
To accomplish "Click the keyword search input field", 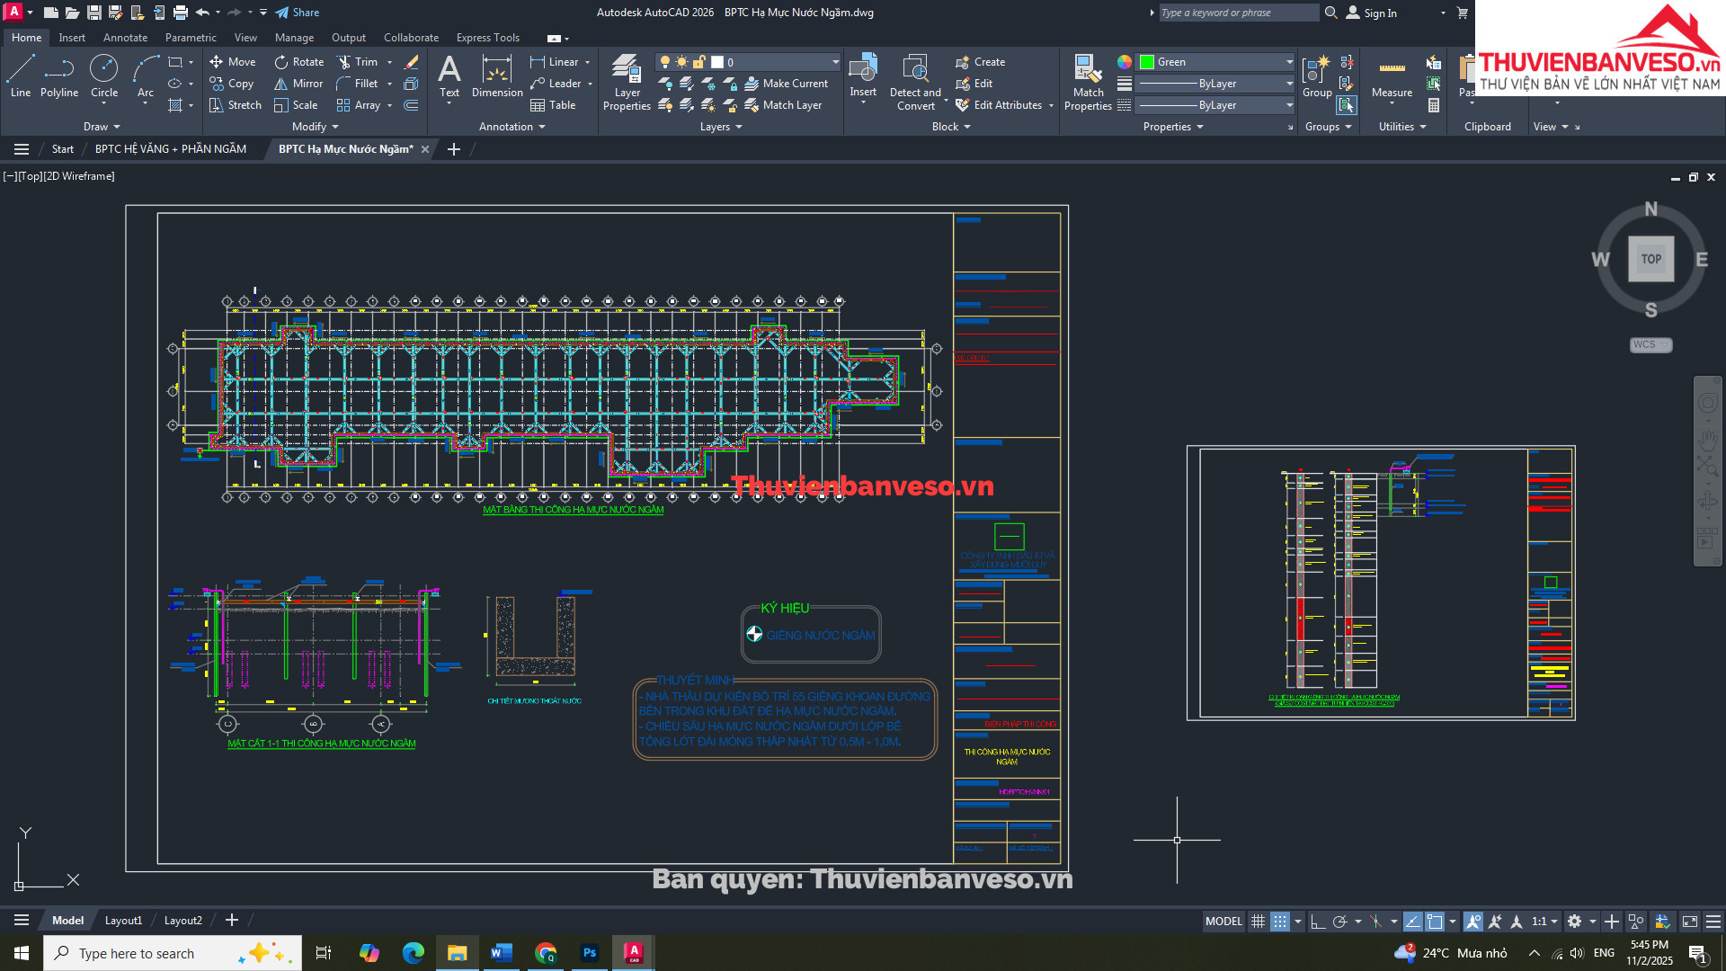I will point(1237,13).
